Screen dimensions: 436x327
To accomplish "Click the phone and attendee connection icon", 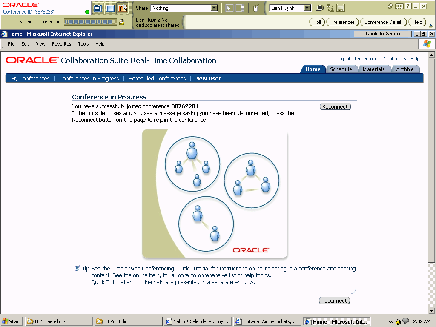I will (x=330, y=8).
